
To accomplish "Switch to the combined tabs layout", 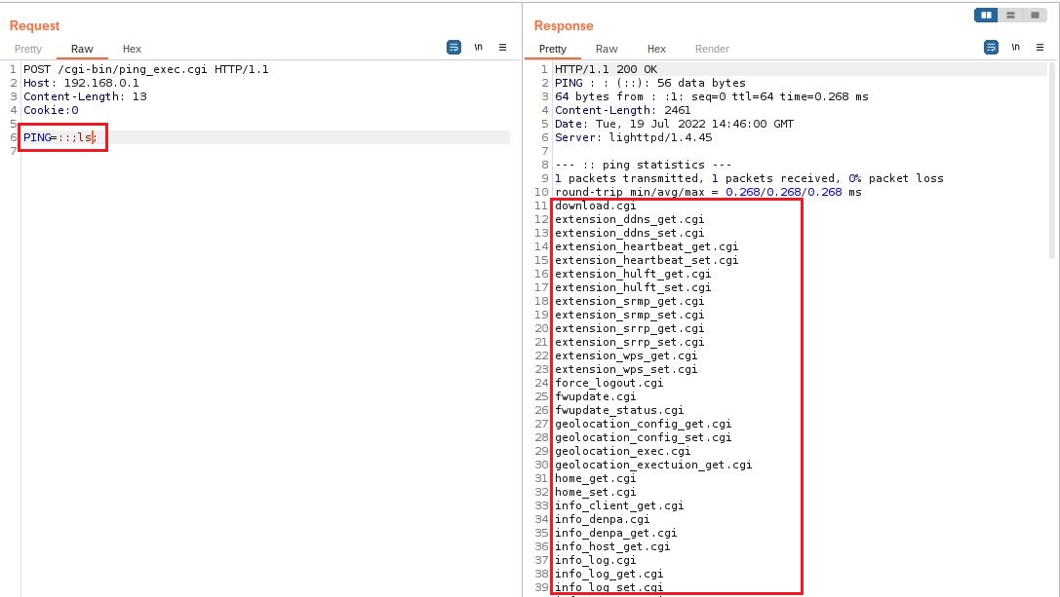I will pos(1034,15).
